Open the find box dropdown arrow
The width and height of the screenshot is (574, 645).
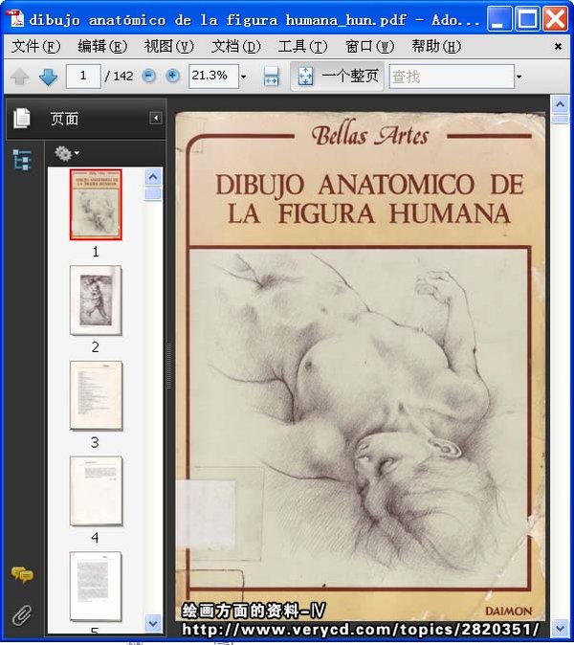point(519,77)
